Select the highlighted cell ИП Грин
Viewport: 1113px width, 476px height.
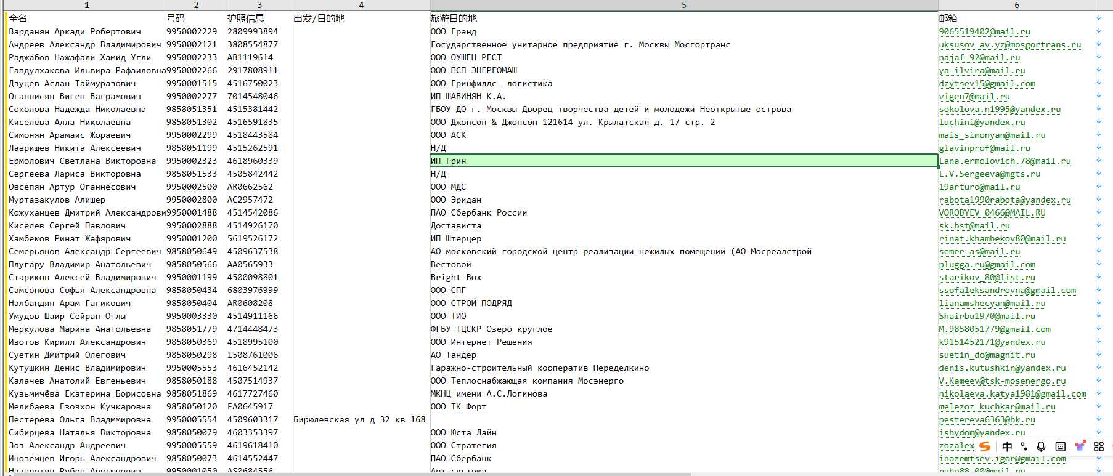683,161
